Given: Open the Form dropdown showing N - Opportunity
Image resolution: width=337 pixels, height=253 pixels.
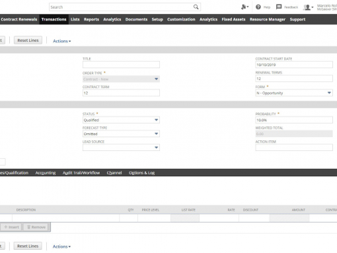Looking at the screenshot, I should pos(294,93).
